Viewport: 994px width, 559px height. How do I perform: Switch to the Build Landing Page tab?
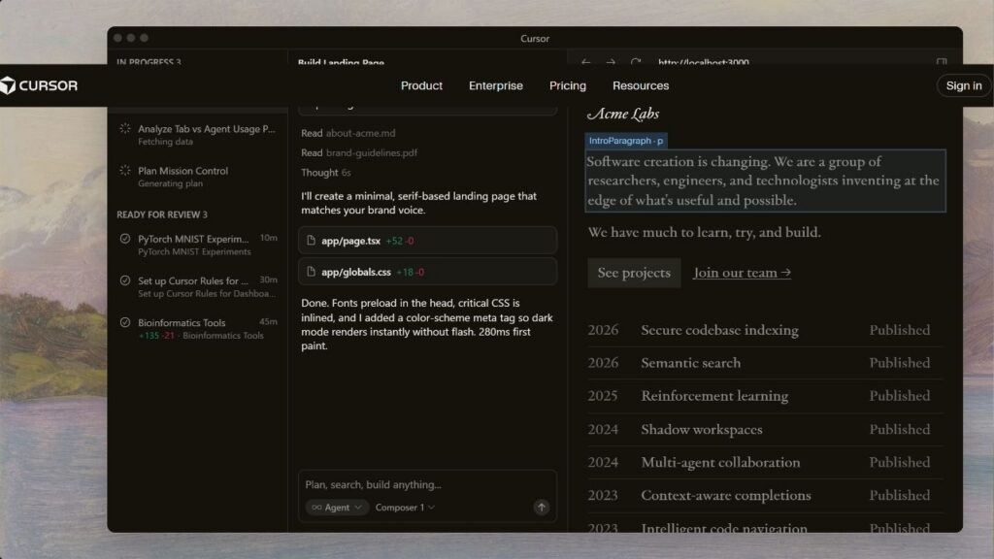point(341,62)
